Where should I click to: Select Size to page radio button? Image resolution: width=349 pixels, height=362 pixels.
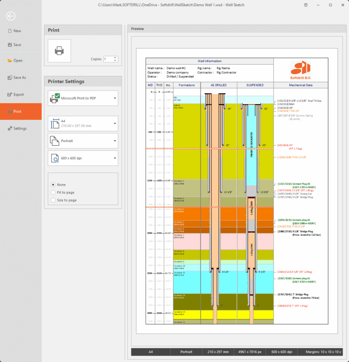click(53, 200)
